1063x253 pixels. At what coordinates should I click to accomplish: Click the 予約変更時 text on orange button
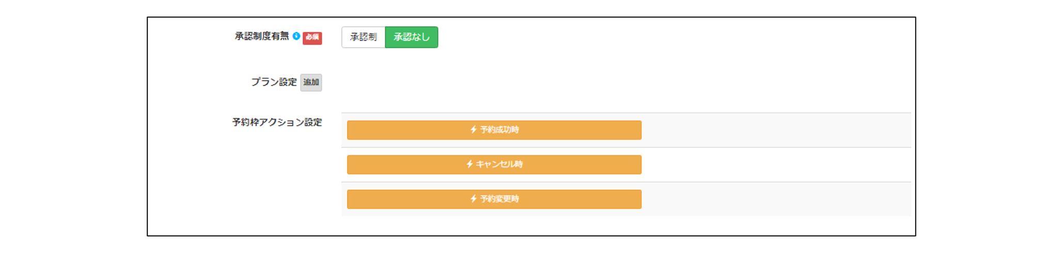[x=499, y=199]
